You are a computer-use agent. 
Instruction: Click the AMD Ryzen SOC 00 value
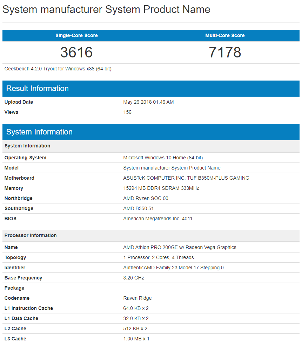(146, 198)
